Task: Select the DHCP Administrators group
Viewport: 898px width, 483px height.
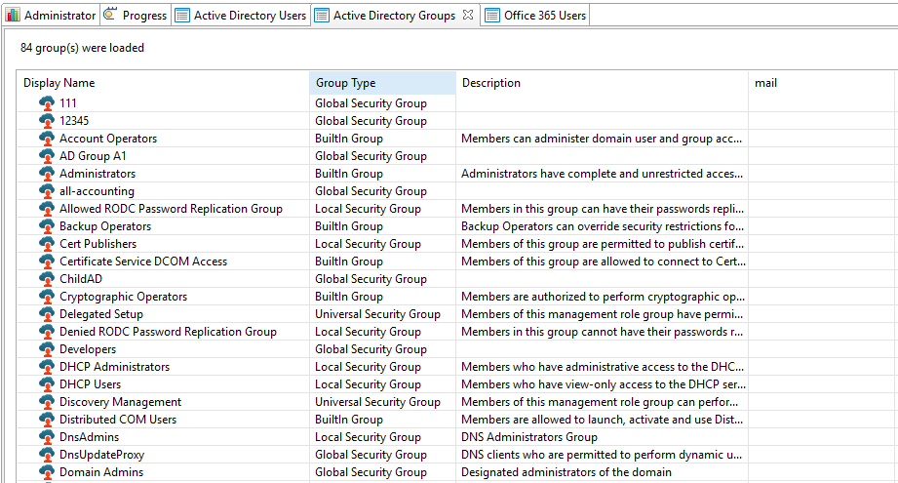Action: (x=114, y=367)
